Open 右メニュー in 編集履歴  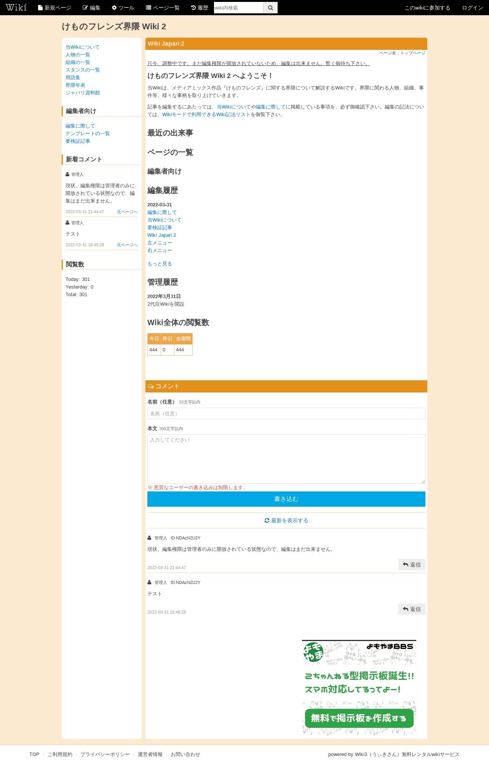[x=160, y=250]
